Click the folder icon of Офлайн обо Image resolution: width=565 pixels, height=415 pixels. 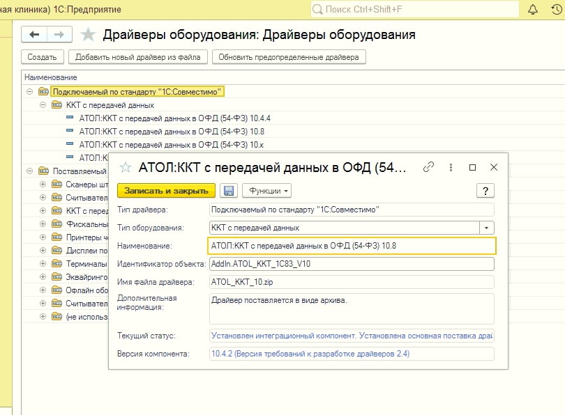(x=56, y=290)
